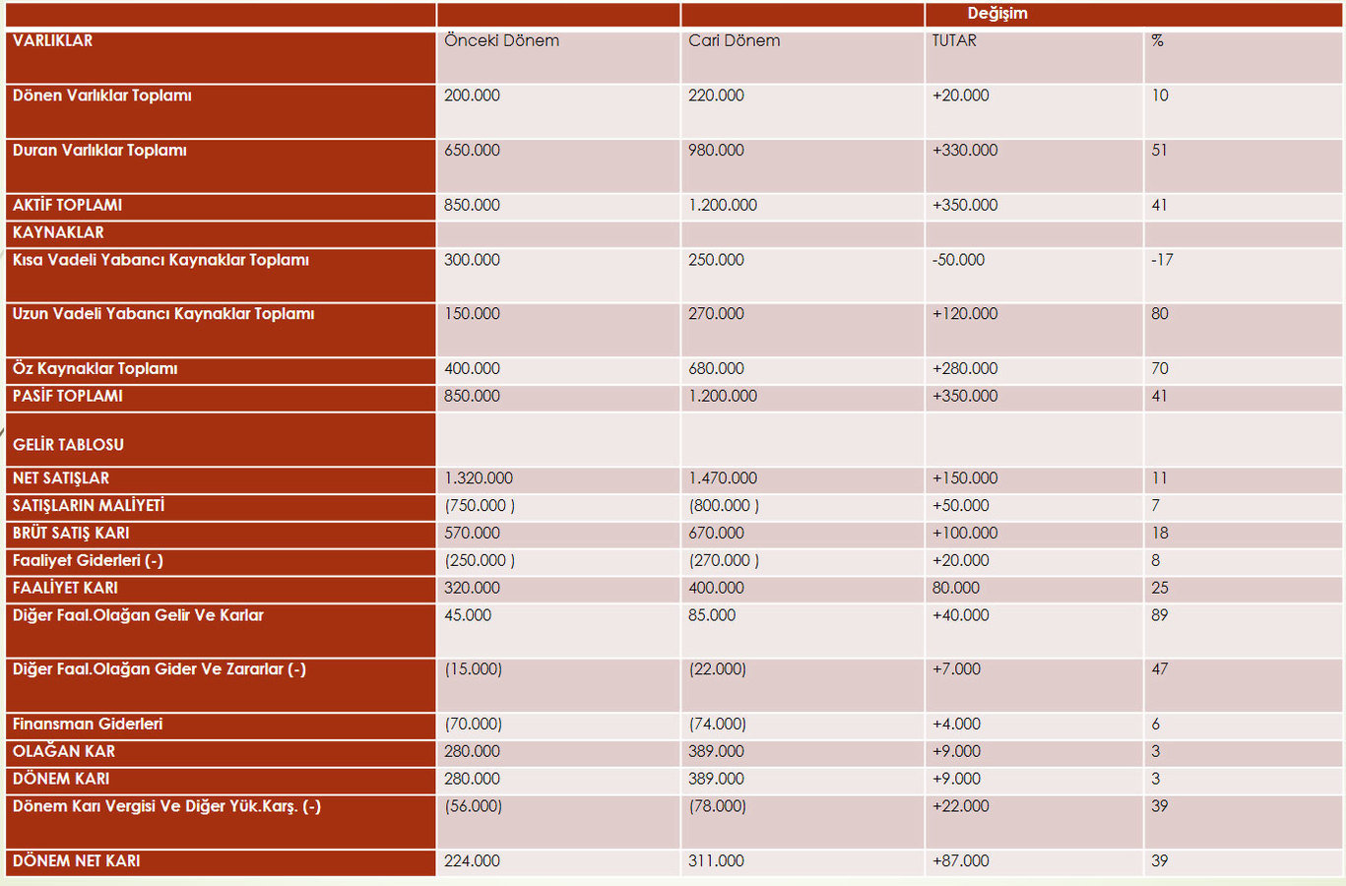1346x886 pixels.
Task: Click the 1.320.000 cell
Action: pos(479,478)
